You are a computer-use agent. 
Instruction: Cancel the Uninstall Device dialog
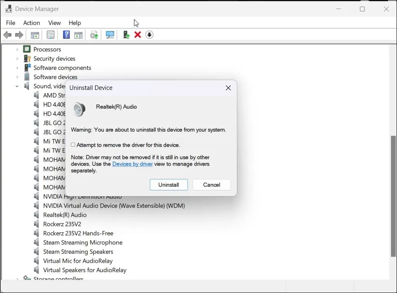pyautogui.click(x=212, y=184)
